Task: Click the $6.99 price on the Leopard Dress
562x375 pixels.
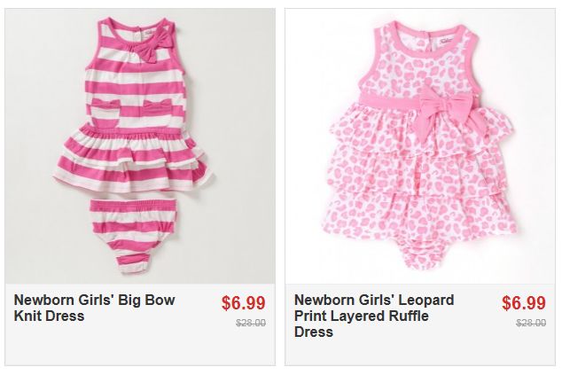Action: (524, 302)
